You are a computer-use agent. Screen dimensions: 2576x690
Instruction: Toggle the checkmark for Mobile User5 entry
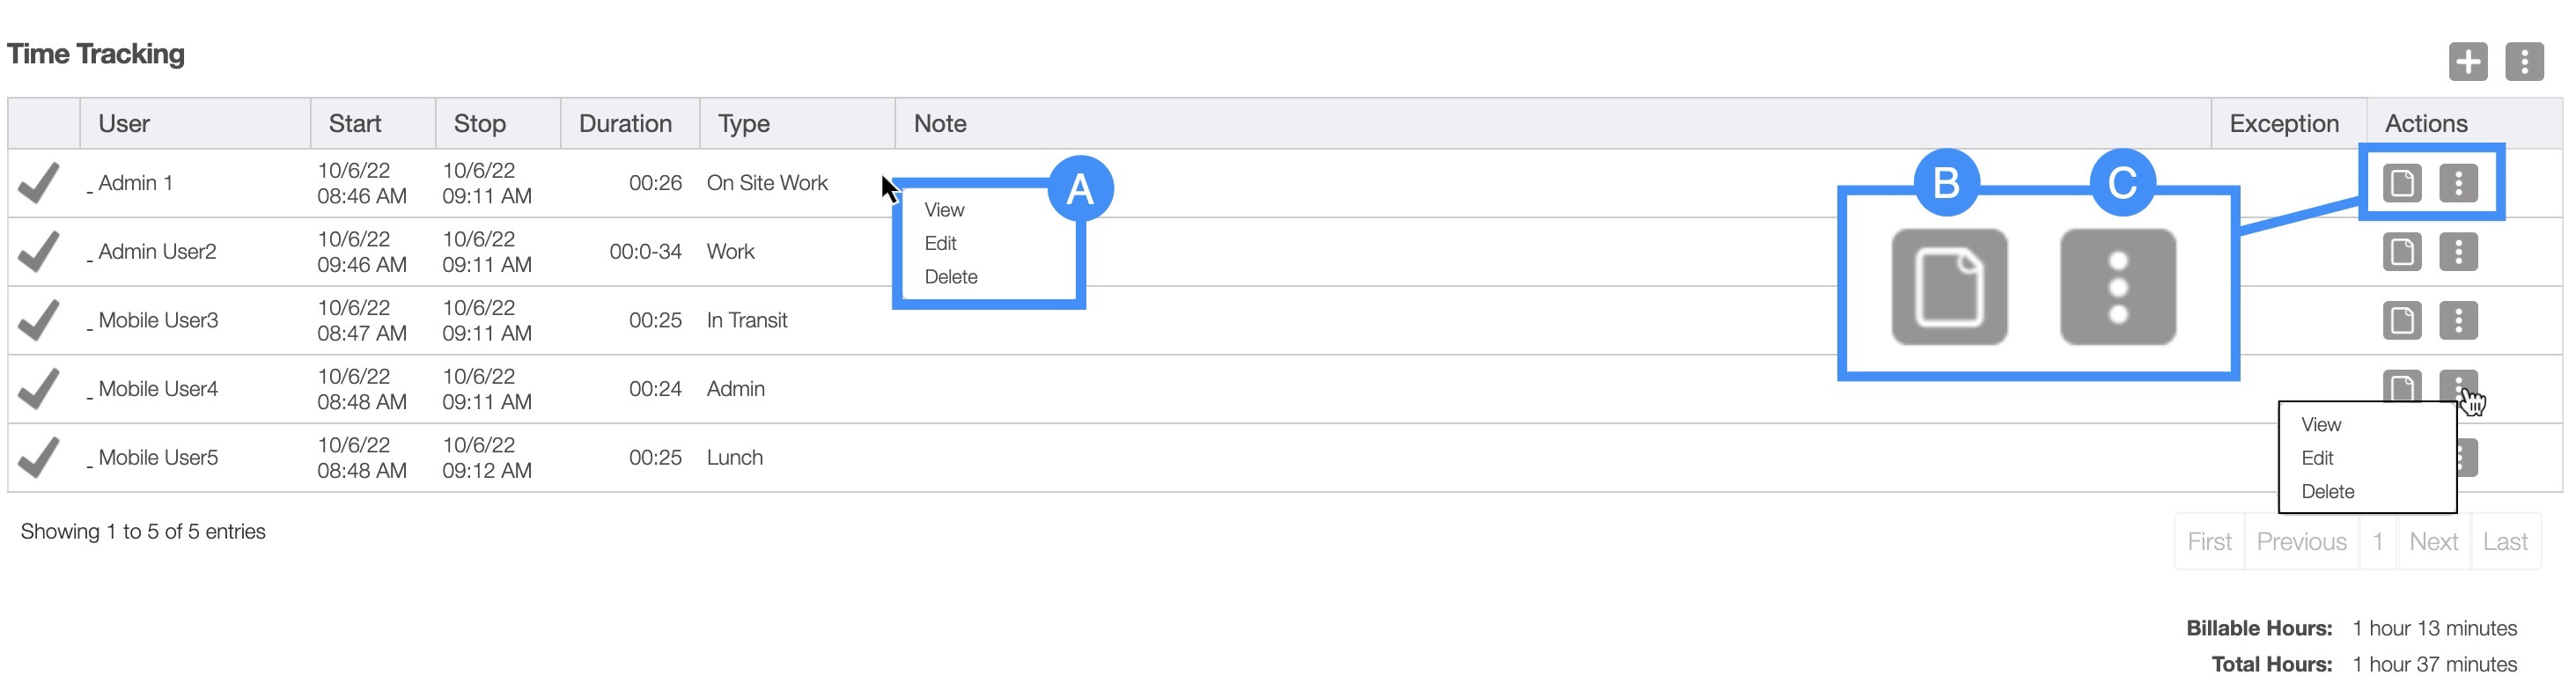(x=39, y=458)
